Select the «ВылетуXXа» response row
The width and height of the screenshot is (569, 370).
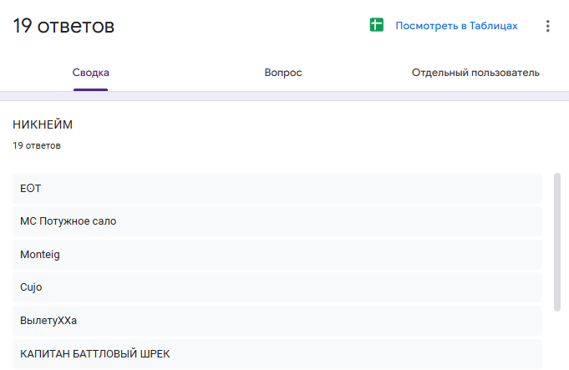click(48, 320)
